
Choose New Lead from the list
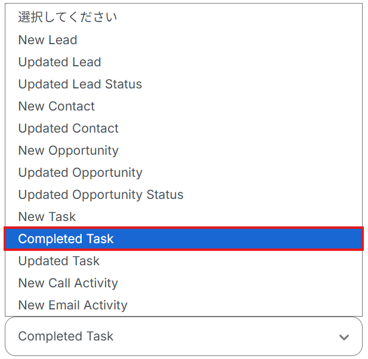(48, 40)
